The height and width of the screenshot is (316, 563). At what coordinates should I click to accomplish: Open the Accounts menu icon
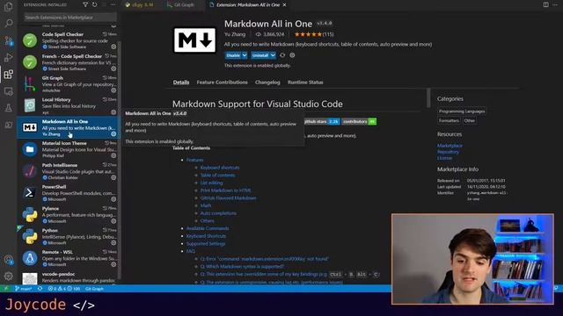point(8,260)
